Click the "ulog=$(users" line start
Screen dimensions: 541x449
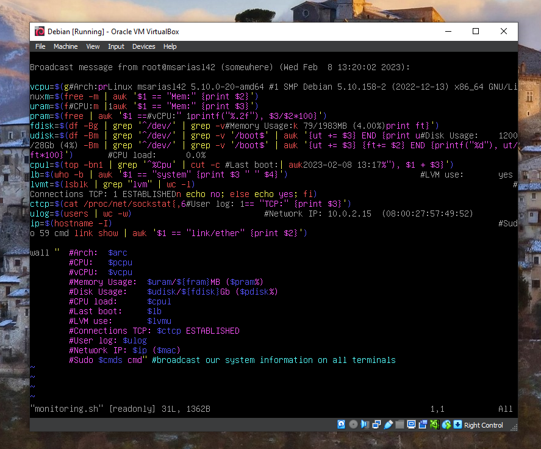59,214
